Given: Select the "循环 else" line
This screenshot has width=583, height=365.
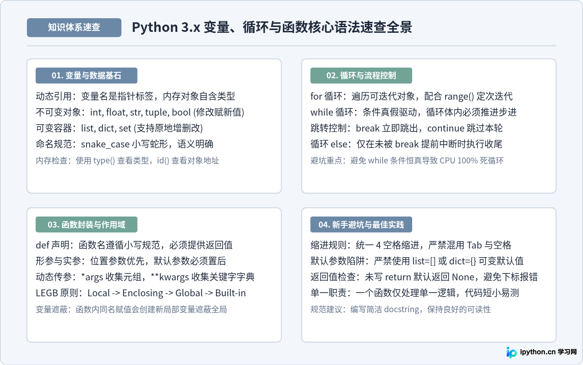Looking at the screenshot, I should pyautogui.click(x=406, y=144).
